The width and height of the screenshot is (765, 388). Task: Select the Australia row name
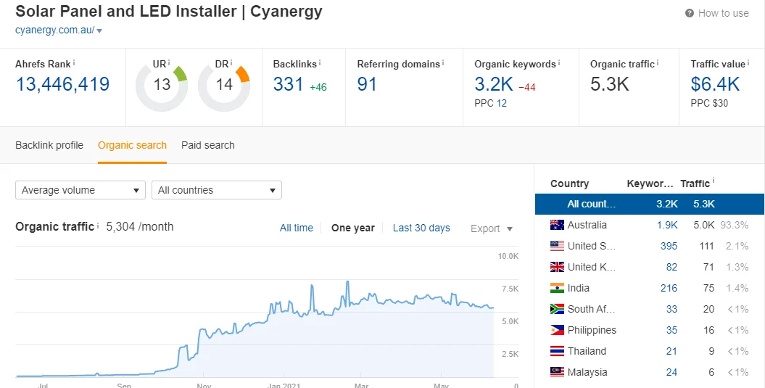587,225
